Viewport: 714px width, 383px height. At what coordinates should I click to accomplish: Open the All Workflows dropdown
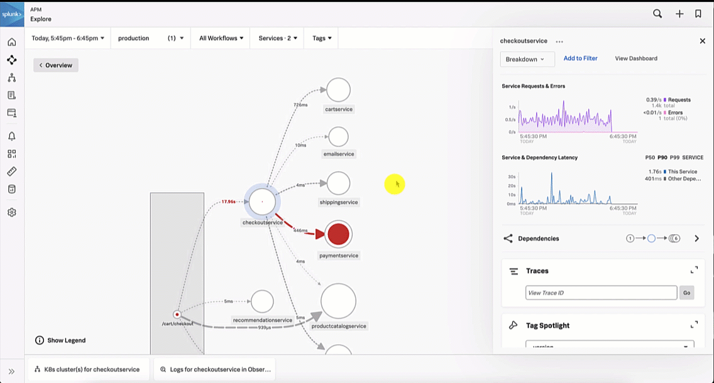point(221,38)
